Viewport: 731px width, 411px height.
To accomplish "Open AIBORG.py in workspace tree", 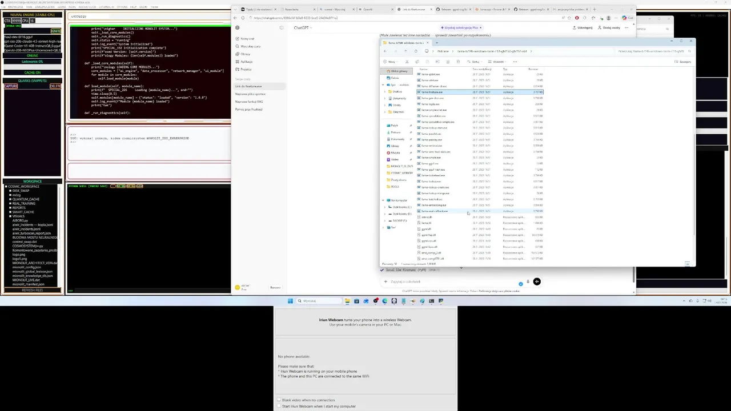I will (20, 220).
